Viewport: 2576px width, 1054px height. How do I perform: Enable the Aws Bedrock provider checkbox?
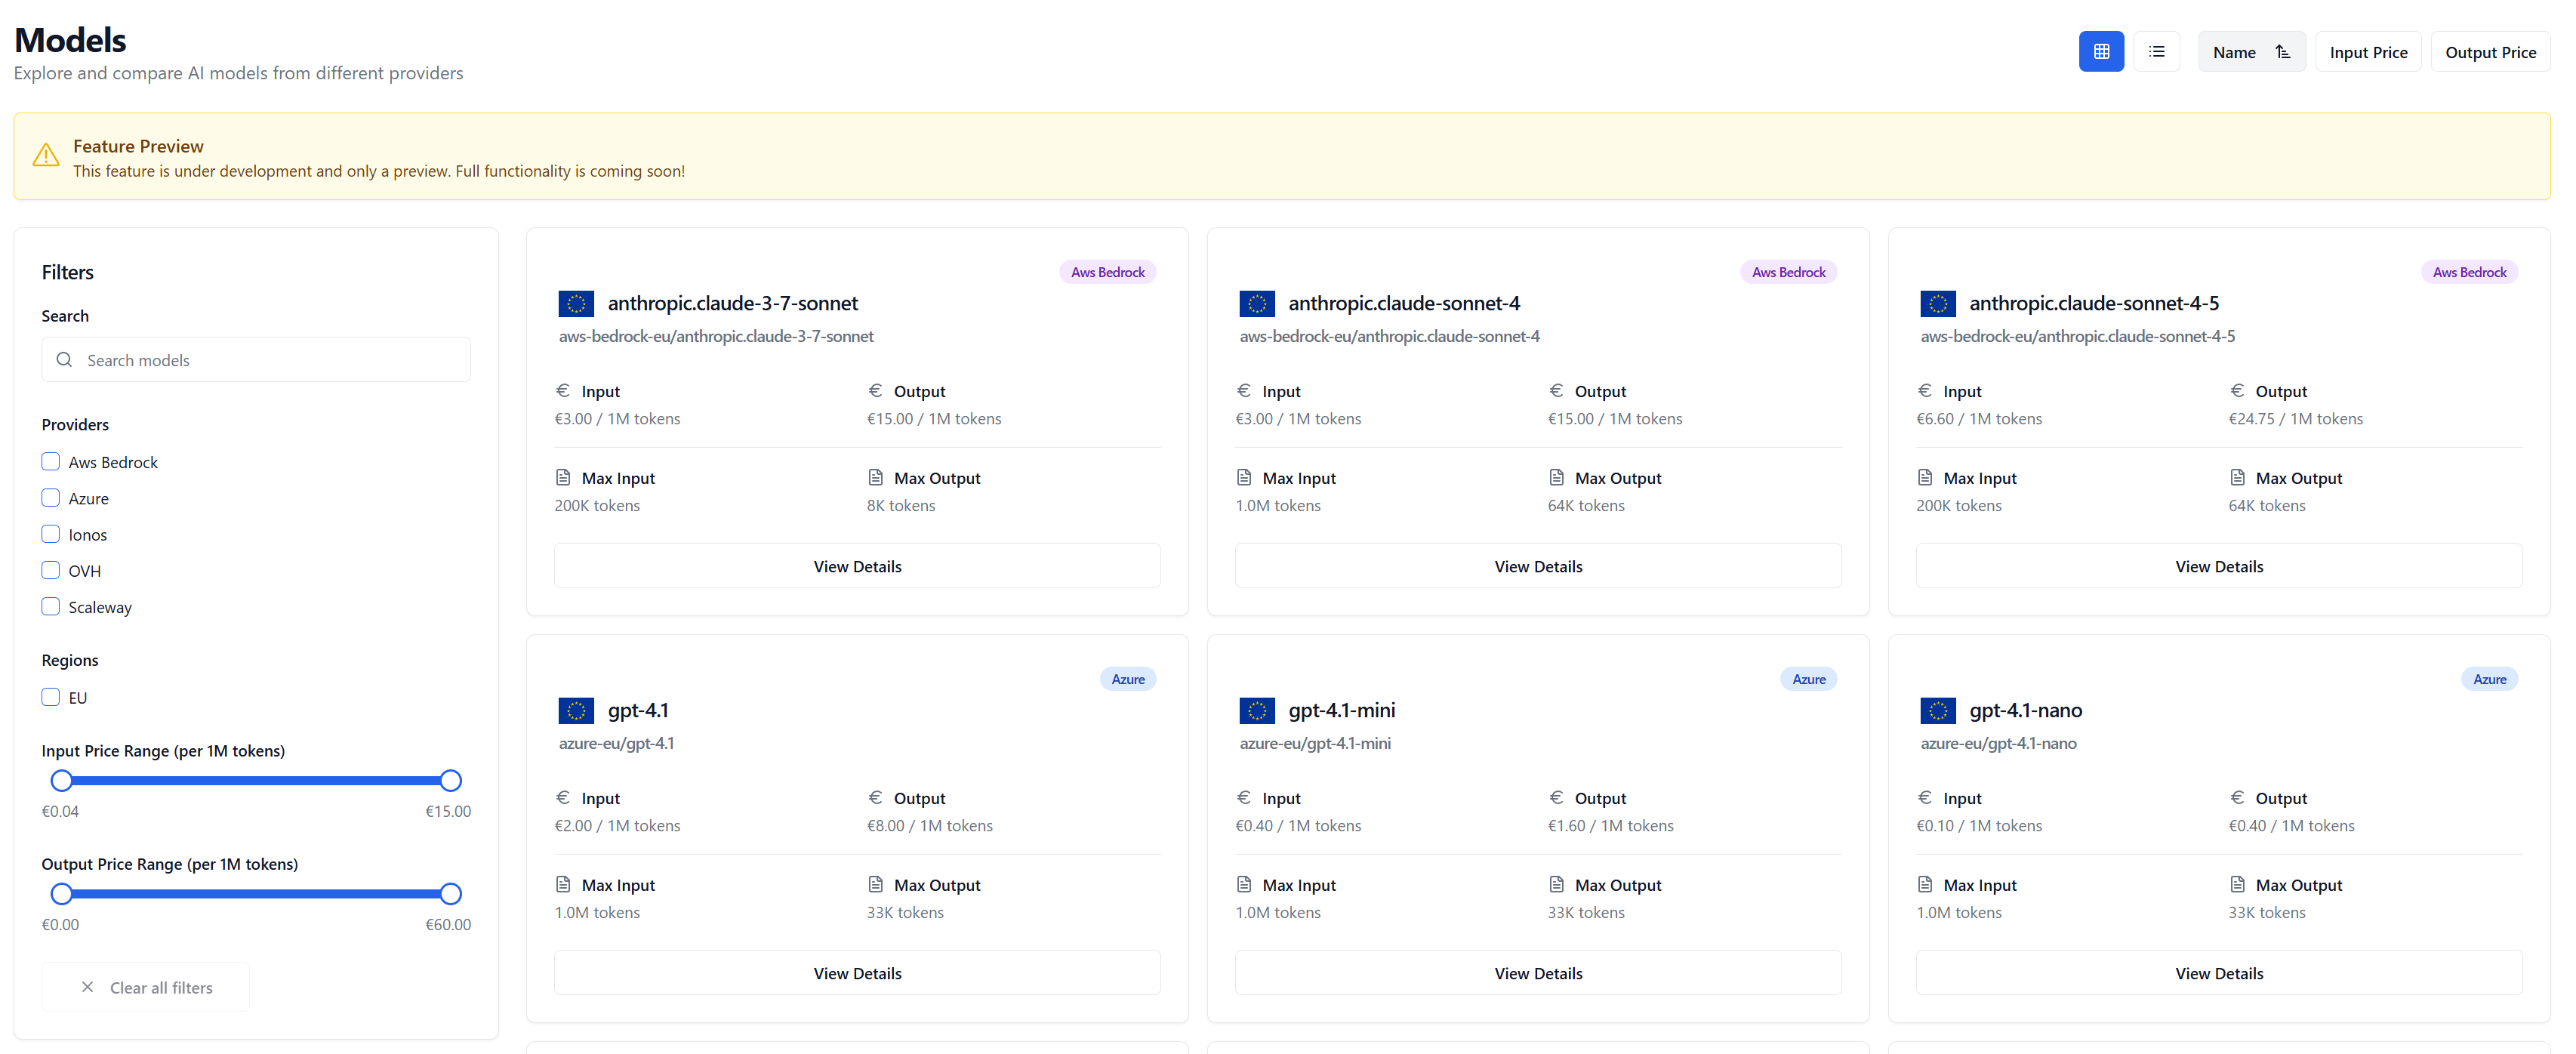pyautogui.click(x=51, y=462)
